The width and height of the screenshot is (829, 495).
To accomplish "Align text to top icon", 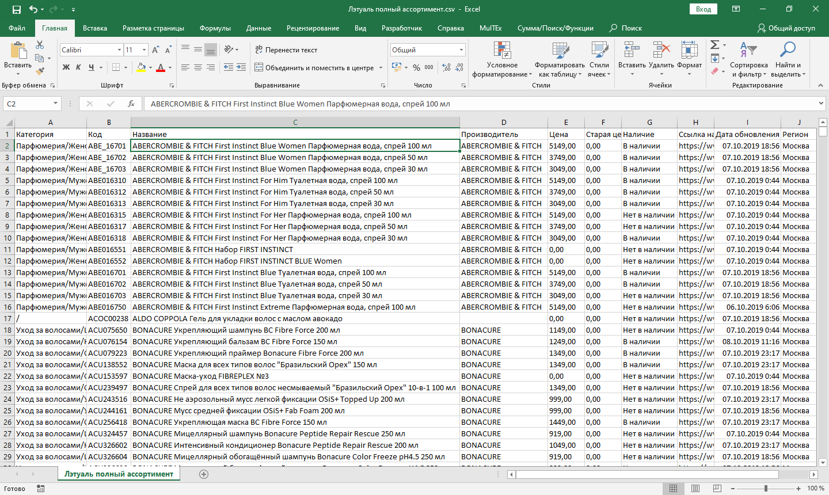I will 185,49.
